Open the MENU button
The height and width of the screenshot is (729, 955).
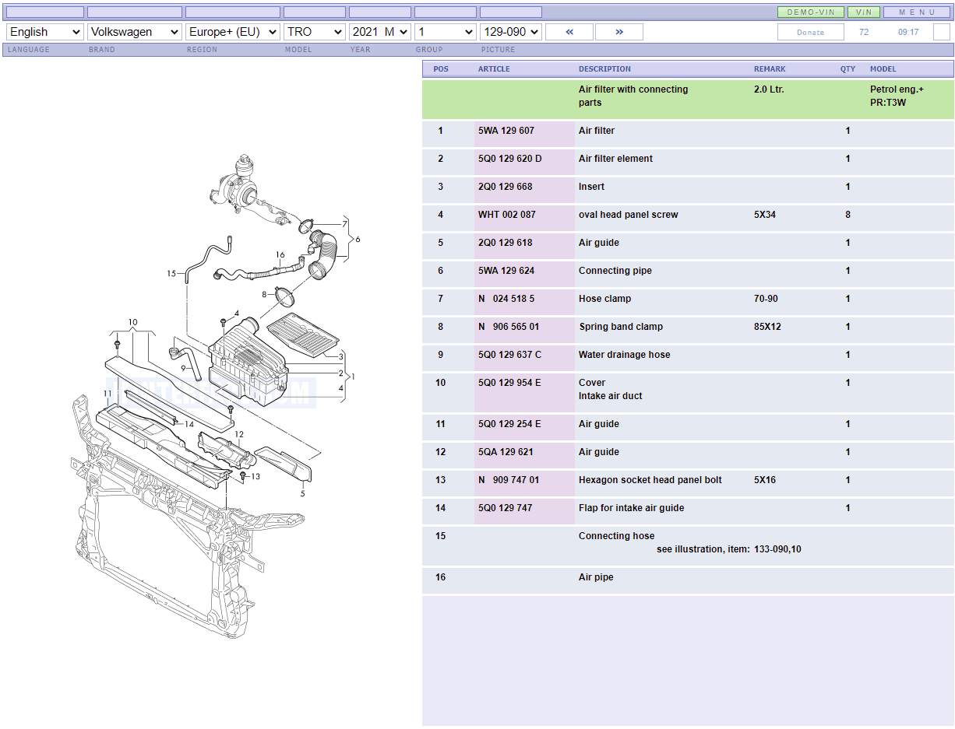coord(916,12)
